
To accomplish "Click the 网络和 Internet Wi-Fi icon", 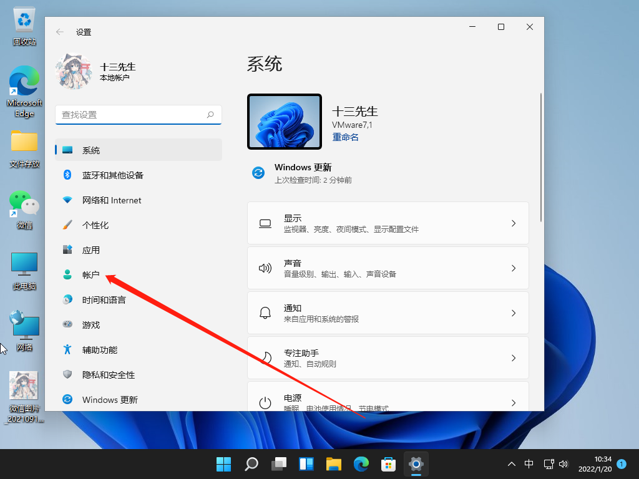I will tap(67, 200).
